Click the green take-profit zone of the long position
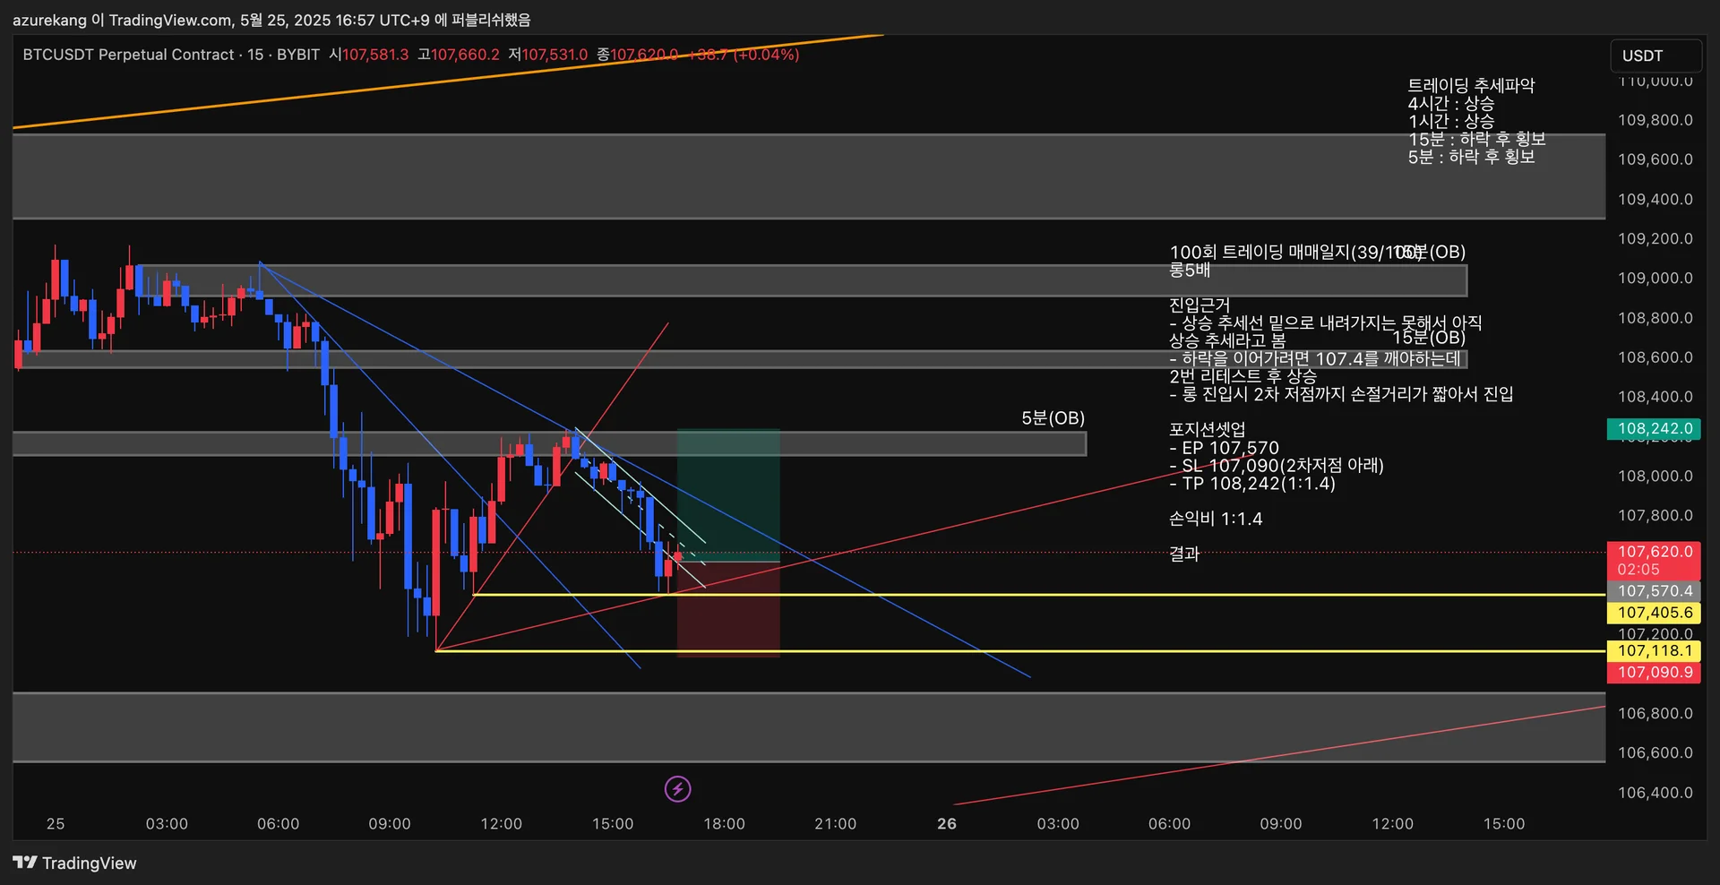This screenshot has height=885, width=1720. [x=727, y=495]
